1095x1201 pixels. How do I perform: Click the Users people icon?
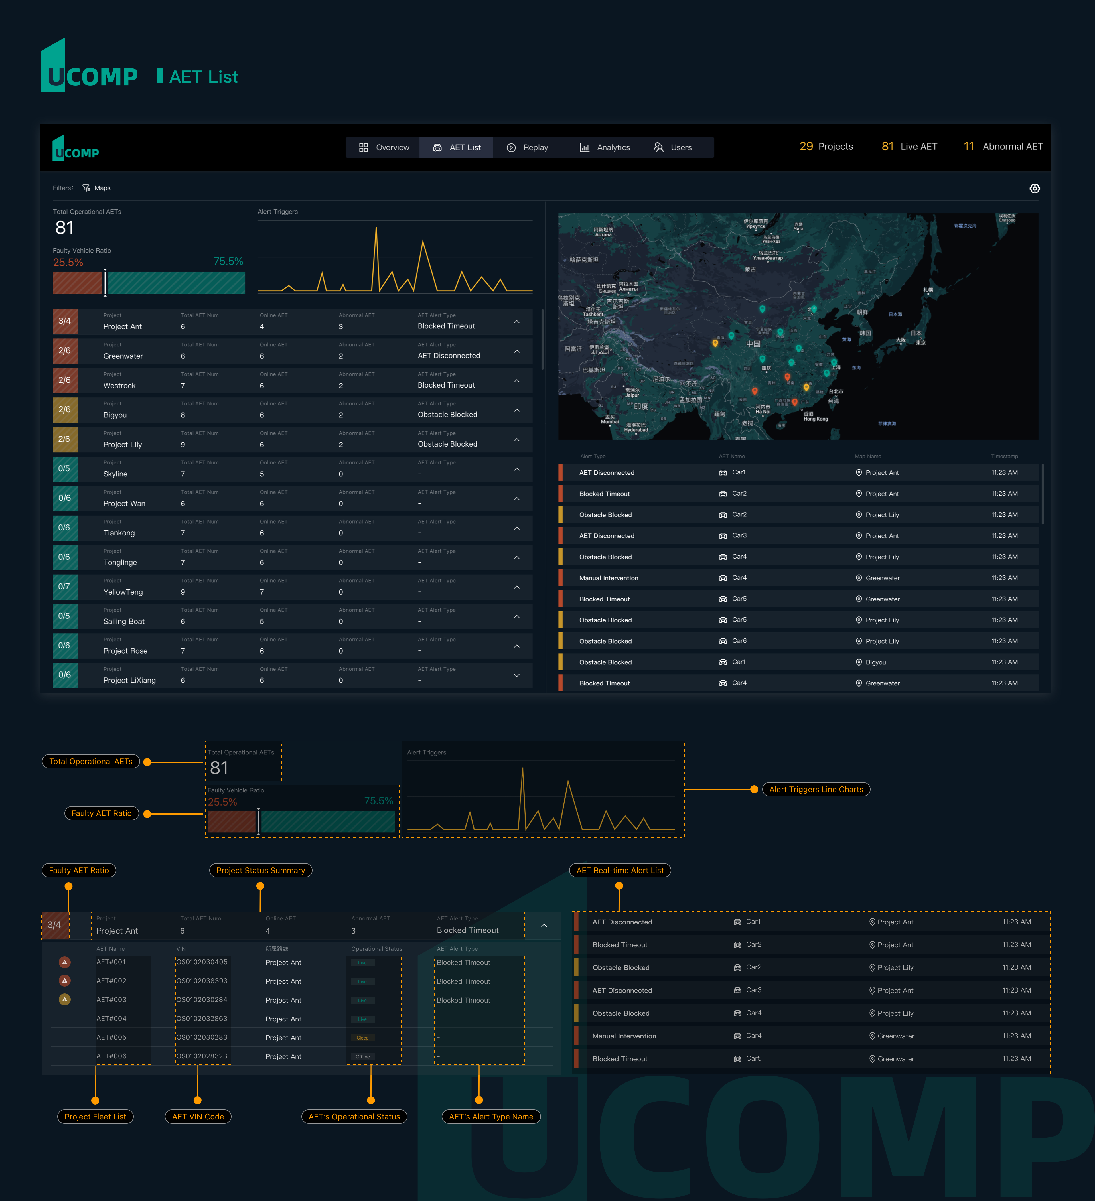(x=659, y=147)
